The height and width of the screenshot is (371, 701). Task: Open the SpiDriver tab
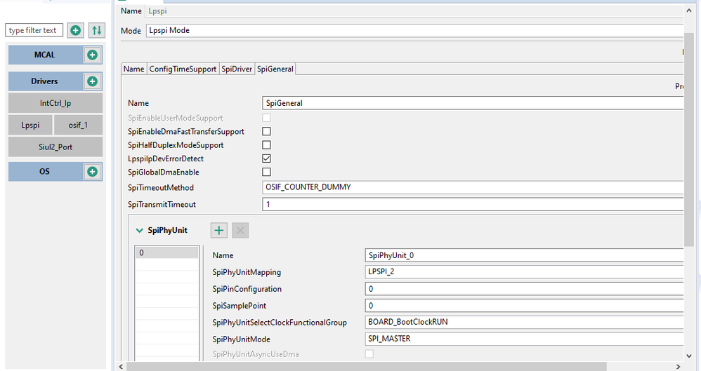pyautogui.click(x=237, y=69)
